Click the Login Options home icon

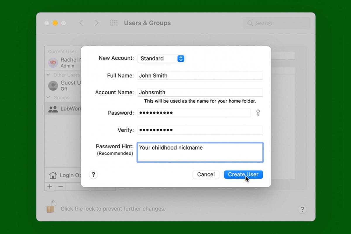pos(53,175)
